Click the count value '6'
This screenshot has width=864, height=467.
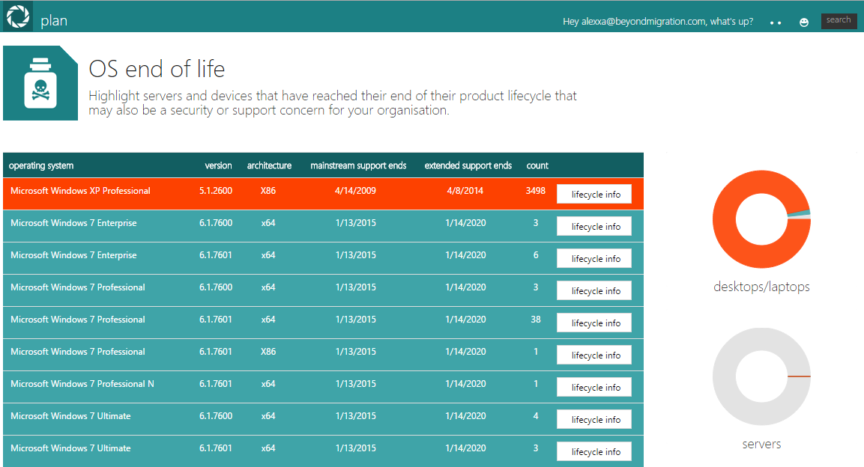click(536, 255)
